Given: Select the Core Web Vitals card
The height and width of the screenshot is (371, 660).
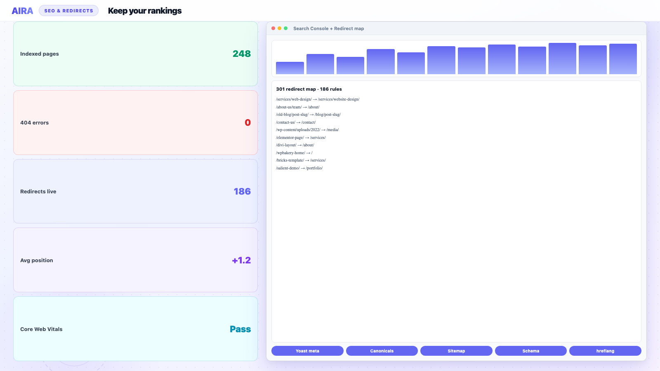Looking at the screenshot, I should [135, 329].
